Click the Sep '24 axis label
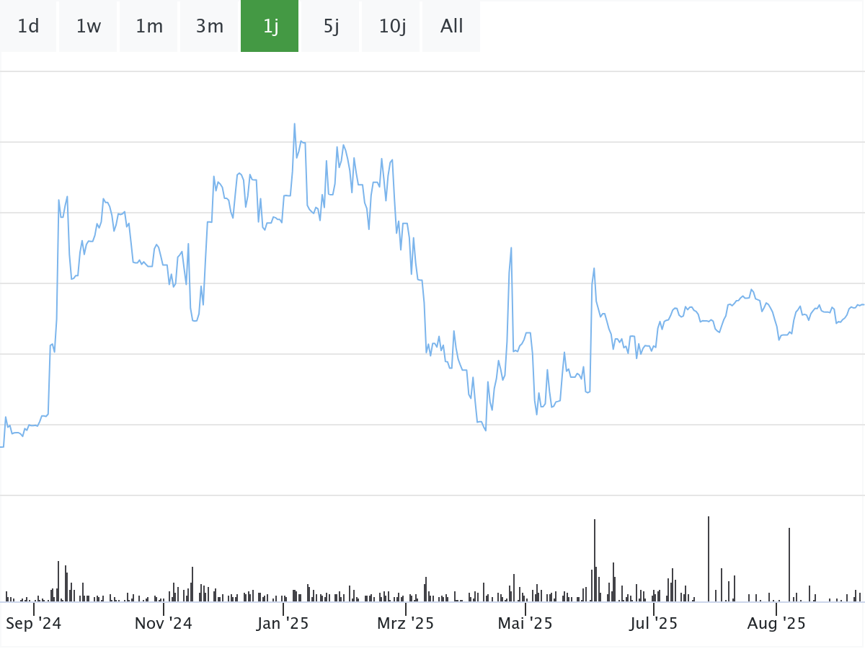 point(33,623)
